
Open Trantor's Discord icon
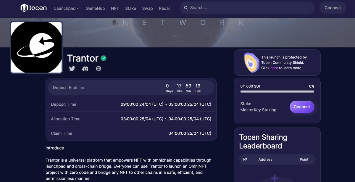(x=85, y=68)
